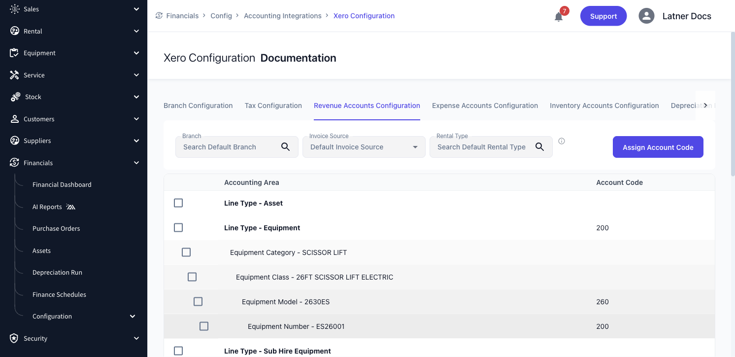Click the Branch search magnifier icon
This screenshot has width=735, height=357.
(x=285, y=147)
